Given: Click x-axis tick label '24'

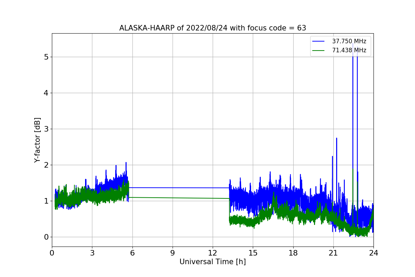Looking at the screenshot, I should pyautogui.click(x=373, y=253).
